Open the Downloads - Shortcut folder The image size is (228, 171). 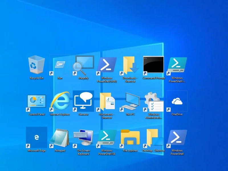130,65
